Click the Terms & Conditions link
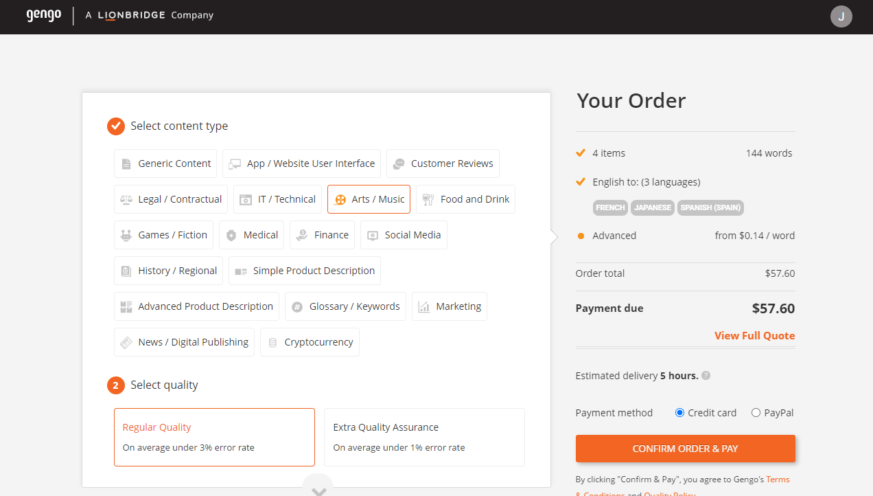The width and height of the screenshot is (873, 496). pos(778,479)
